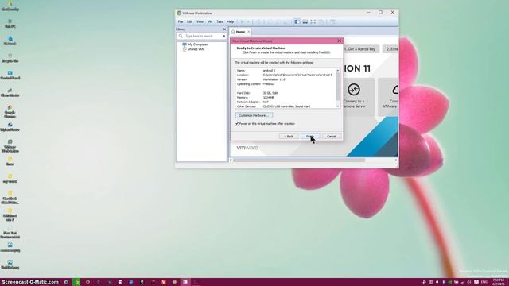Click the This PC desktop icon
Screen dimensions: 509x286
point(10,23)
